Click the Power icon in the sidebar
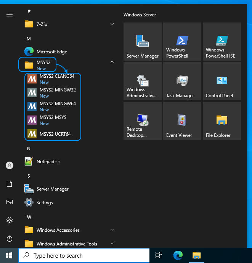This screenshot has width=252, height=263. pos(10,239)
